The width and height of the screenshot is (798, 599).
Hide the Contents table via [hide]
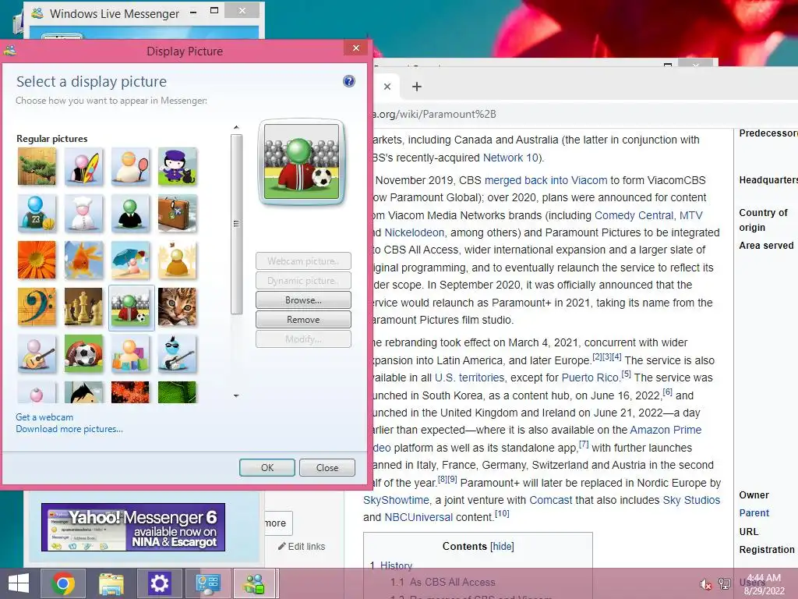(x=502, y=547)
